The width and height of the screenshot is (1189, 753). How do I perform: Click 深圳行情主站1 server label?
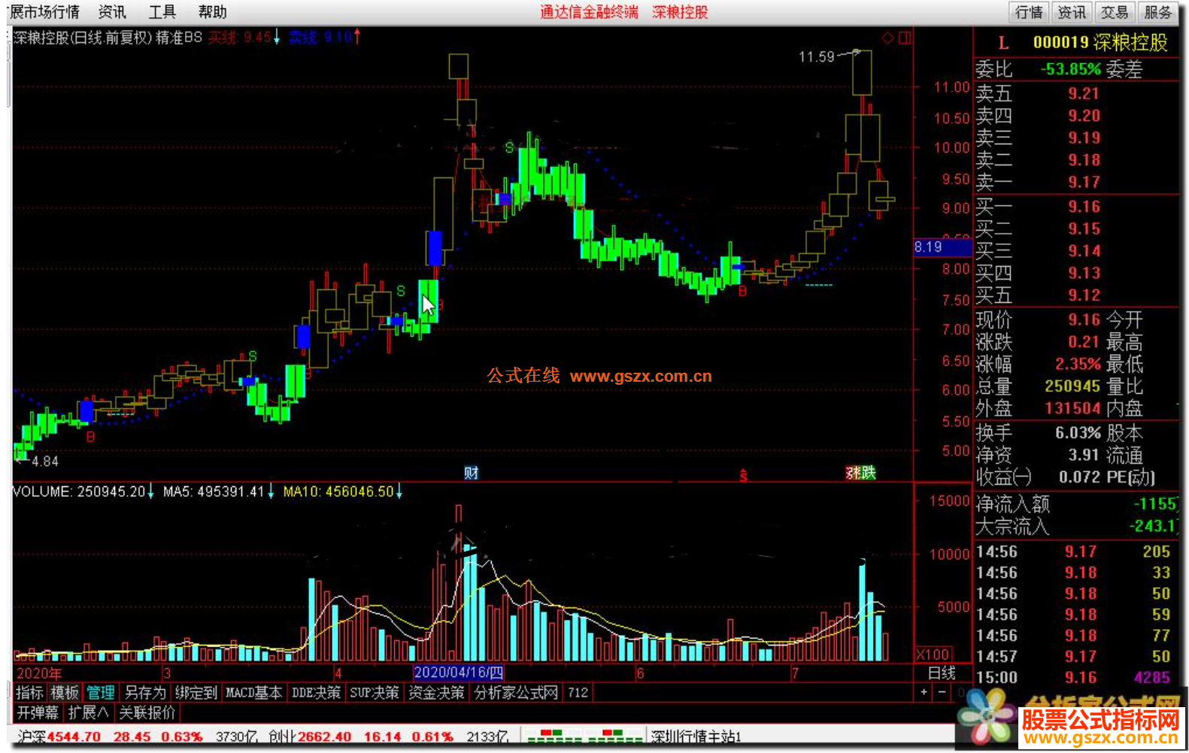point(696,736)
